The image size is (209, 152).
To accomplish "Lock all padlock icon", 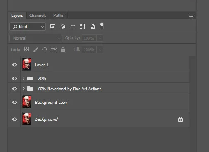I will point(63,49).
